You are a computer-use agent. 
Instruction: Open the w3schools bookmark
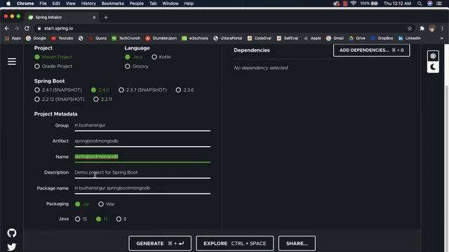(x=195, y=38)
